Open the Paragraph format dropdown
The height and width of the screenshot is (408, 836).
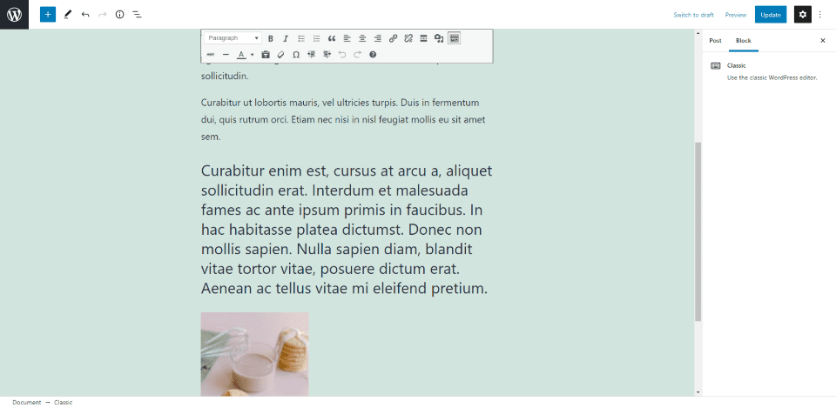pyautogui.click(x=233, y=38)
